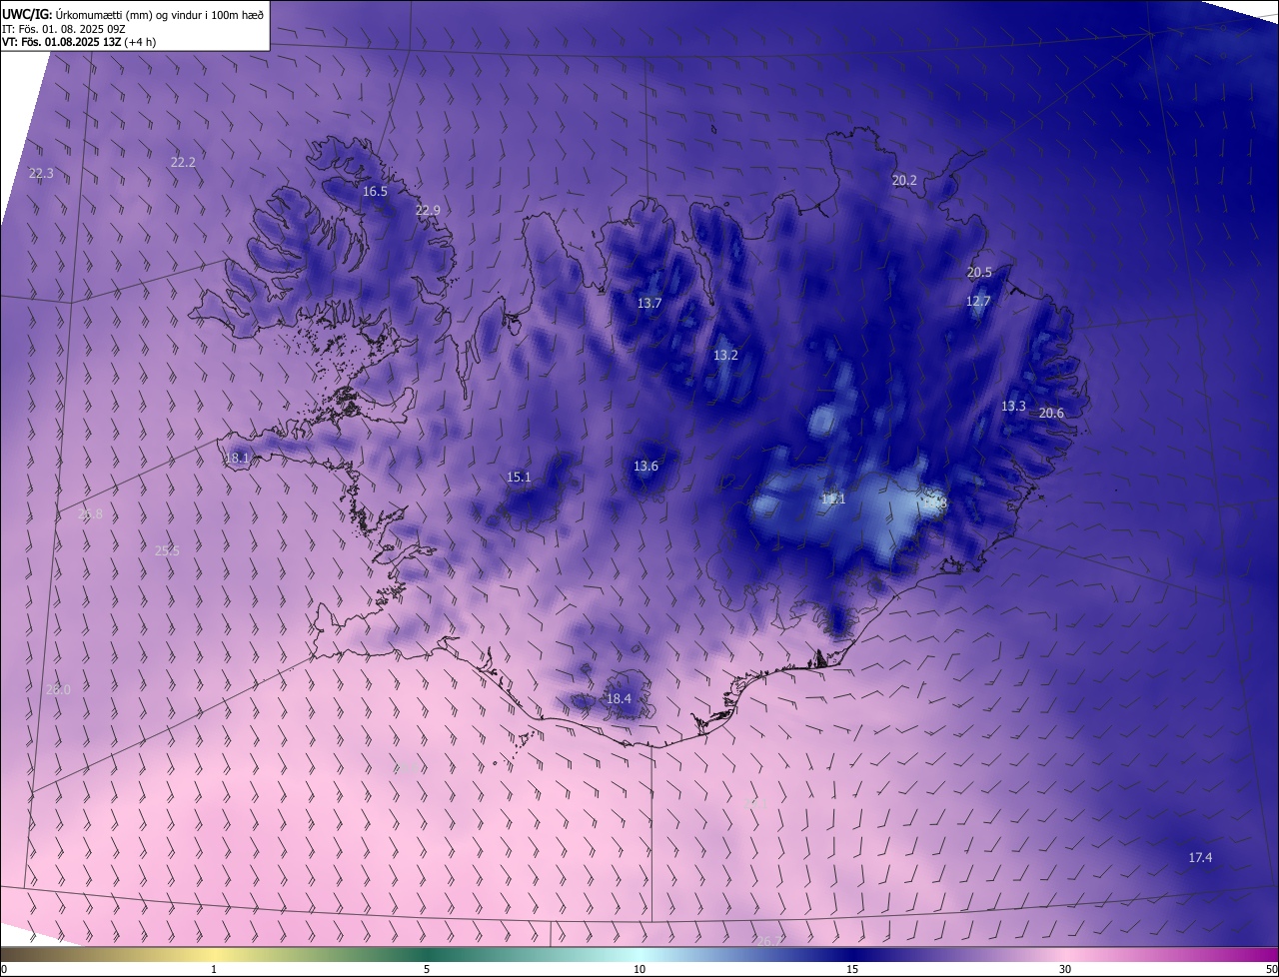Image resolution: width=1279 pixels, height=977 pixels.
Task: Click the 13.3 value label
Action: click(x=1013, y=406)
